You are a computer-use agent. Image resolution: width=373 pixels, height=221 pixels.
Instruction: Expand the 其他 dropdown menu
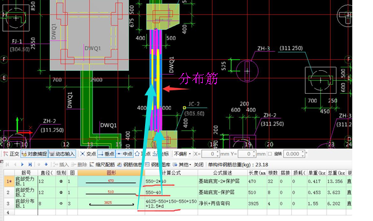(182, 164)
